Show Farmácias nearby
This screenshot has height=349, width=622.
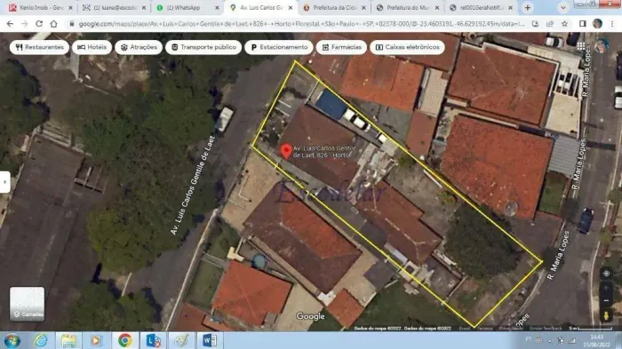(x=341, y=47)
